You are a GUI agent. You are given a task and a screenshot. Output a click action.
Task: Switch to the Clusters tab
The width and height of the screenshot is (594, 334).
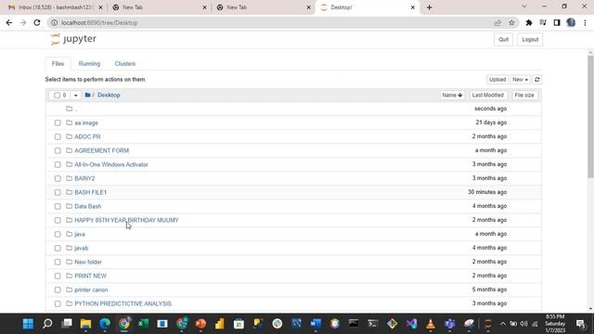point(125,64)
